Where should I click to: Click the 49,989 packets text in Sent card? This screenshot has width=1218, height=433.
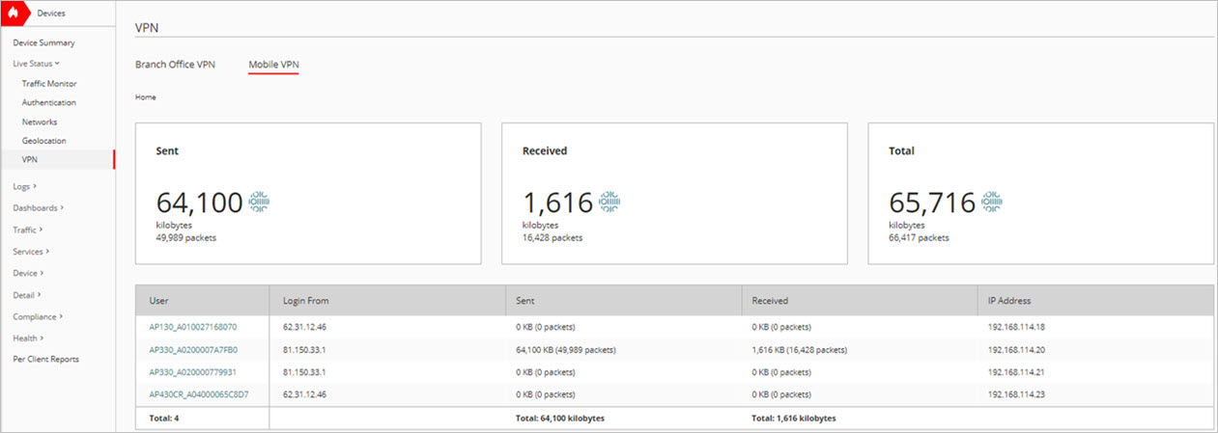click(185, 237)
